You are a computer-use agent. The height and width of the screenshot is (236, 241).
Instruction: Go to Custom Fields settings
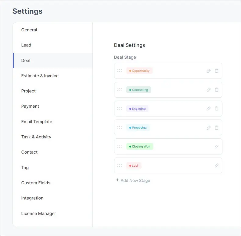point(52,183)
